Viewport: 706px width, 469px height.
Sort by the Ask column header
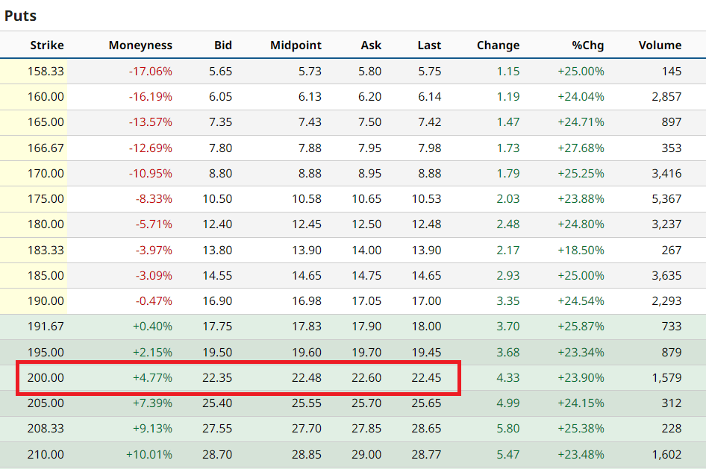pos(370,45)
